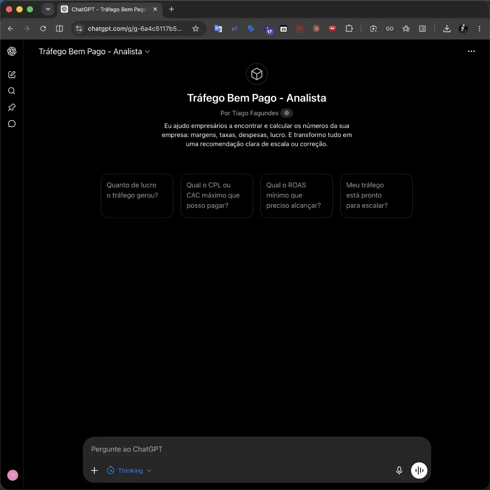Launch voice mode with the waveform button
490x490 pixels.
pos(419,470)
